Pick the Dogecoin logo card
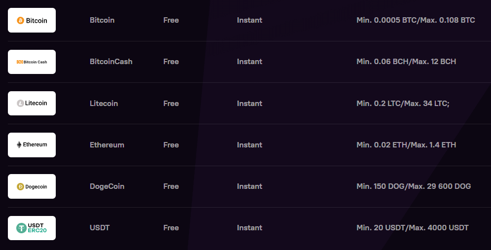Screen dimensions: 491x250 pos(32,186)
